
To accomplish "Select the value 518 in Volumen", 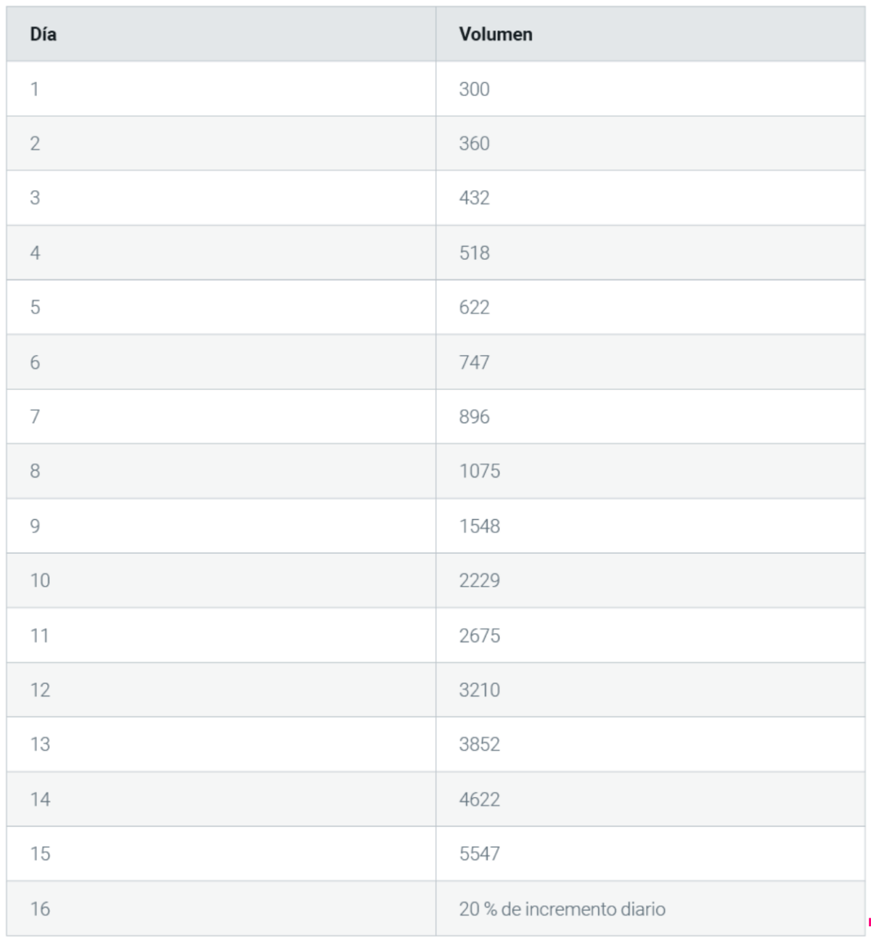I will pos(650,253).
